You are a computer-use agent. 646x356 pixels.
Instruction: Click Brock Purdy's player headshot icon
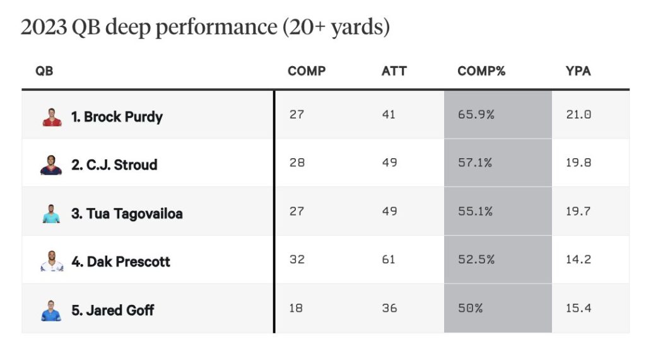coord(52,117)
